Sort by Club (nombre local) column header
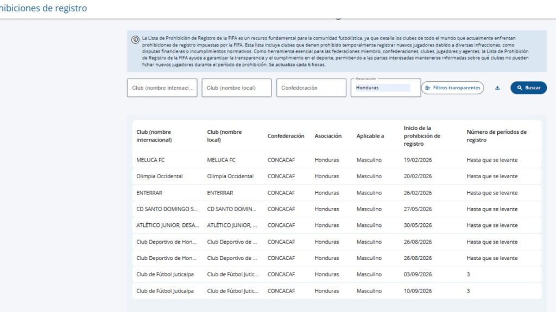Viewport: 556px width, 312px height. point(224,136)
